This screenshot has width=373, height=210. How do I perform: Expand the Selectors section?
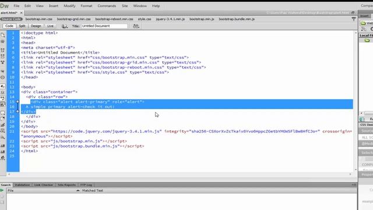click(366, 153)
